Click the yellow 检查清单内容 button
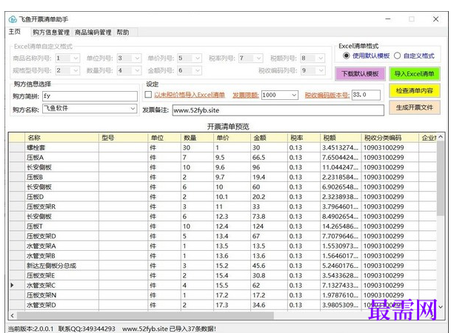Screen dimensions: 451x333 coord(414,91)
